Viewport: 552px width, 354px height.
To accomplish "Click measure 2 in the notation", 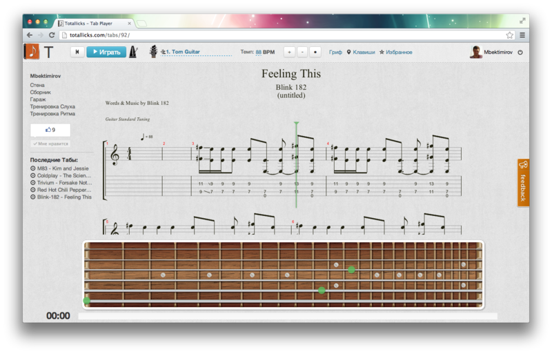I will 177,168.
